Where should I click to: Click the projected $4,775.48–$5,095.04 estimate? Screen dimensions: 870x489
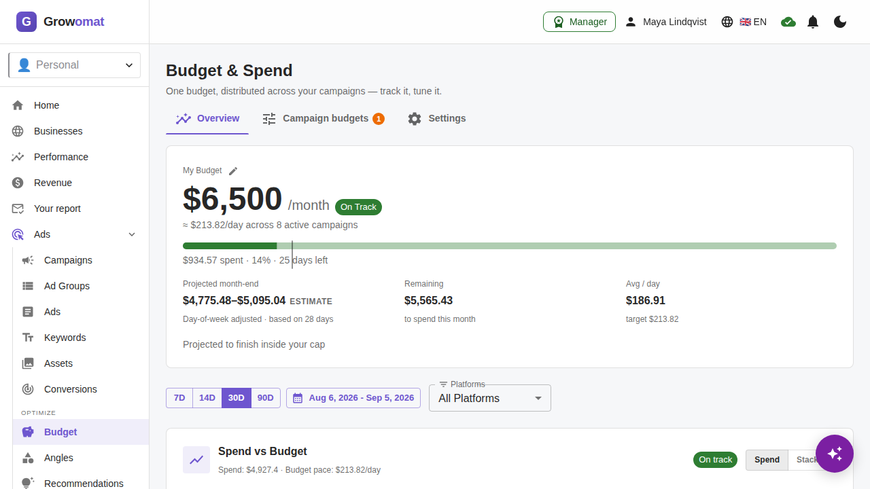[x=234, y=300]
